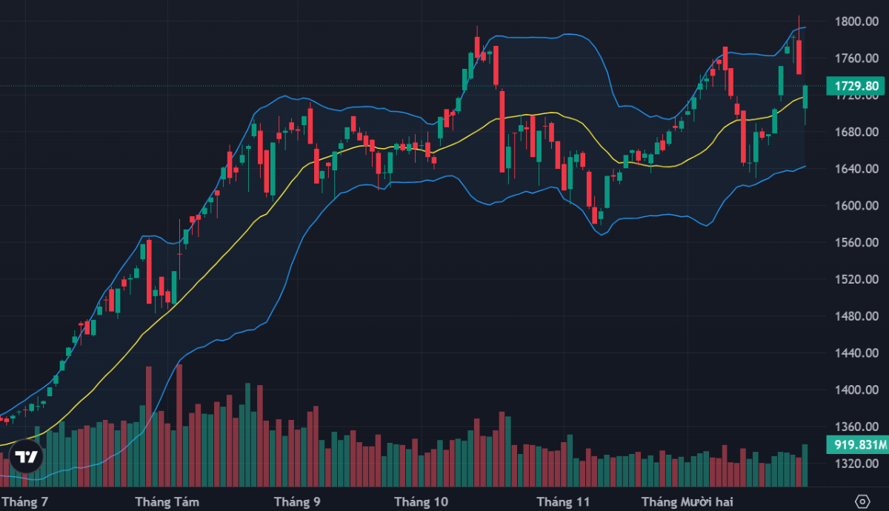The image size is (889, 511).
Task: Click the 1560.00 price scale label
Action: (856, 243)
